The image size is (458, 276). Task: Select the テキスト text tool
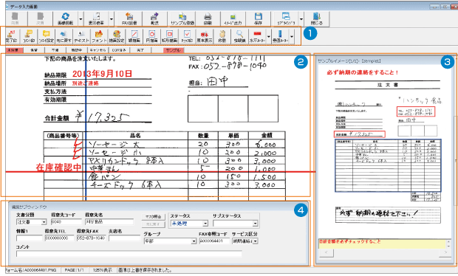pyautogui.click(x=81, y=36)
